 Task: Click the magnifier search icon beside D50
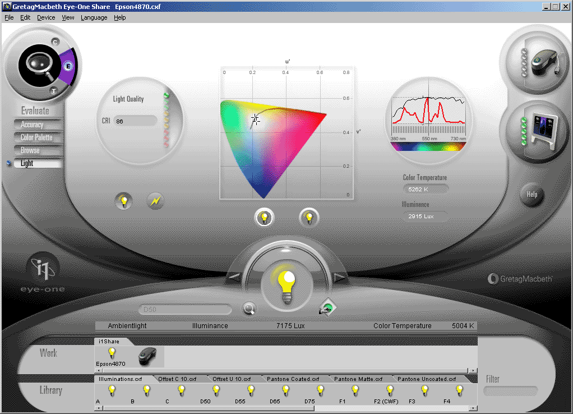pos(249,309)
